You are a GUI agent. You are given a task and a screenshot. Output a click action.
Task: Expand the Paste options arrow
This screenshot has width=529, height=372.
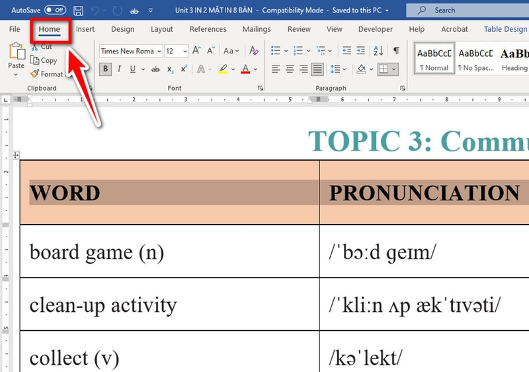click(16, 74)
